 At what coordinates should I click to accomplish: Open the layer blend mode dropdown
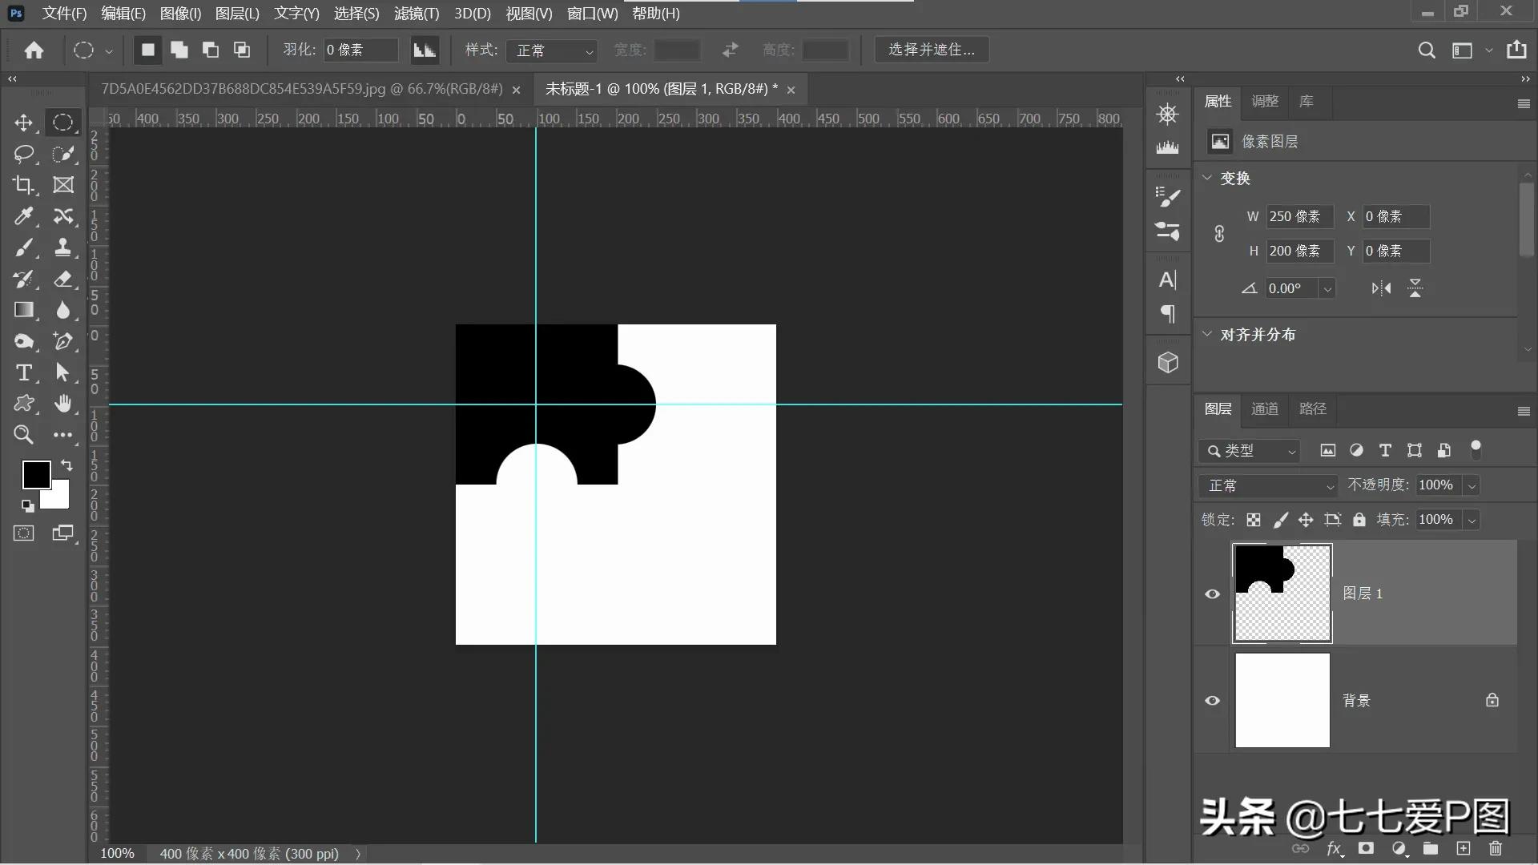[1268, 485]
